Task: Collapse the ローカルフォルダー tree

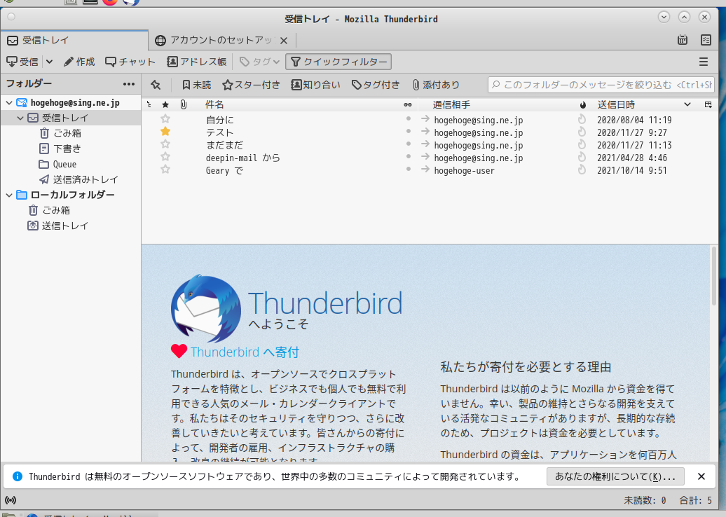Action: pyautogui.click(x=9, y=195)
